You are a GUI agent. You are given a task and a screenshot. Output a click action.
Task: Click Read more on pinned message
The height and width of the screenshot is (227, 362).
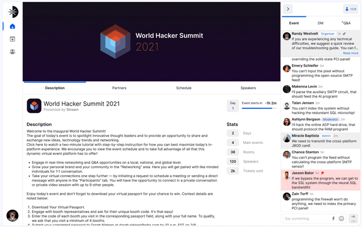[x=351, y=53]
